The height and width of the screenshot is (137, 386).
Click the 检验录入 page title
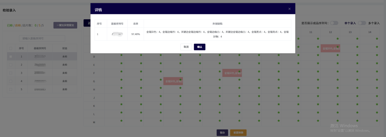(9, 10)
